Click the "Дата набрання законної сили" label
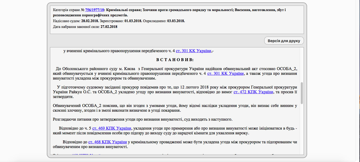Viewport: 360px width, 162px height. tap(76, 27)
